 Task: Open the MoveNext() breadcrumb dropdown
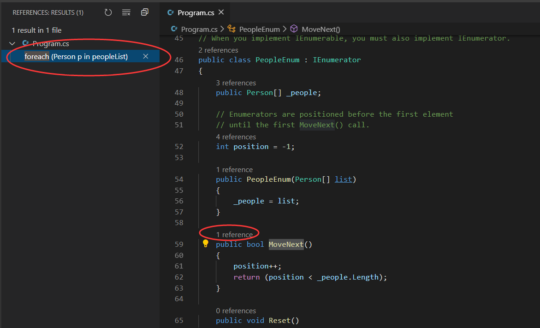[320, 28]
